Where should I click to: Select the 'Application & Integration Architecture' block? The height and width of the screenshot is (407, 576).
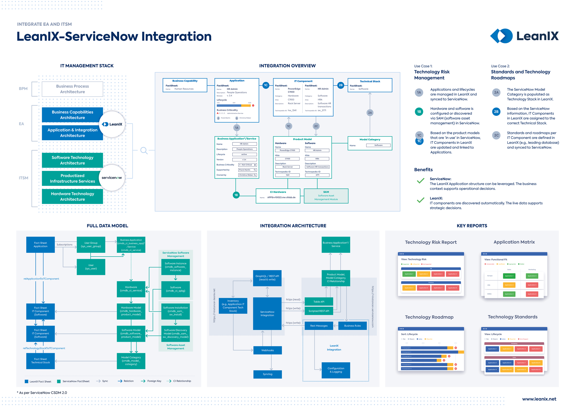coord(72,133)
